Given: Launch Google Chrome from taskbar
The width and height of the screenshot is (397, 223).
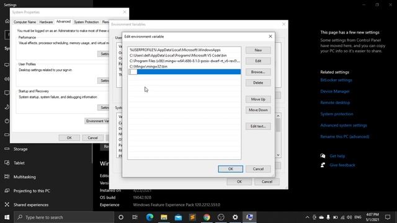Looking at the screenshot, I should pos(207,217).
